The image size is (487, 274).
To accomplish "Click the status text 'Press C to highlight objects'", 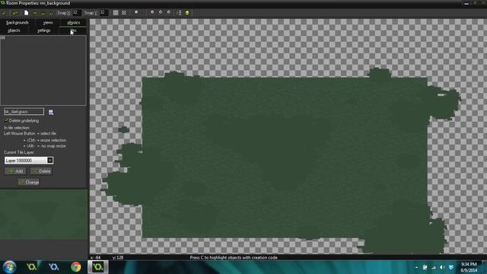I will [234, 257].
